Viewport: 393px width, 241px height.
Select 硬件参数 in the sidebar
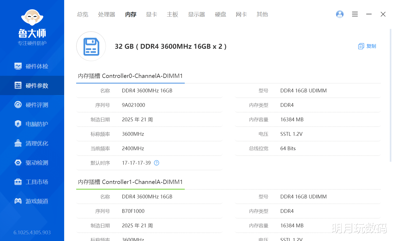tap(37, 85)
